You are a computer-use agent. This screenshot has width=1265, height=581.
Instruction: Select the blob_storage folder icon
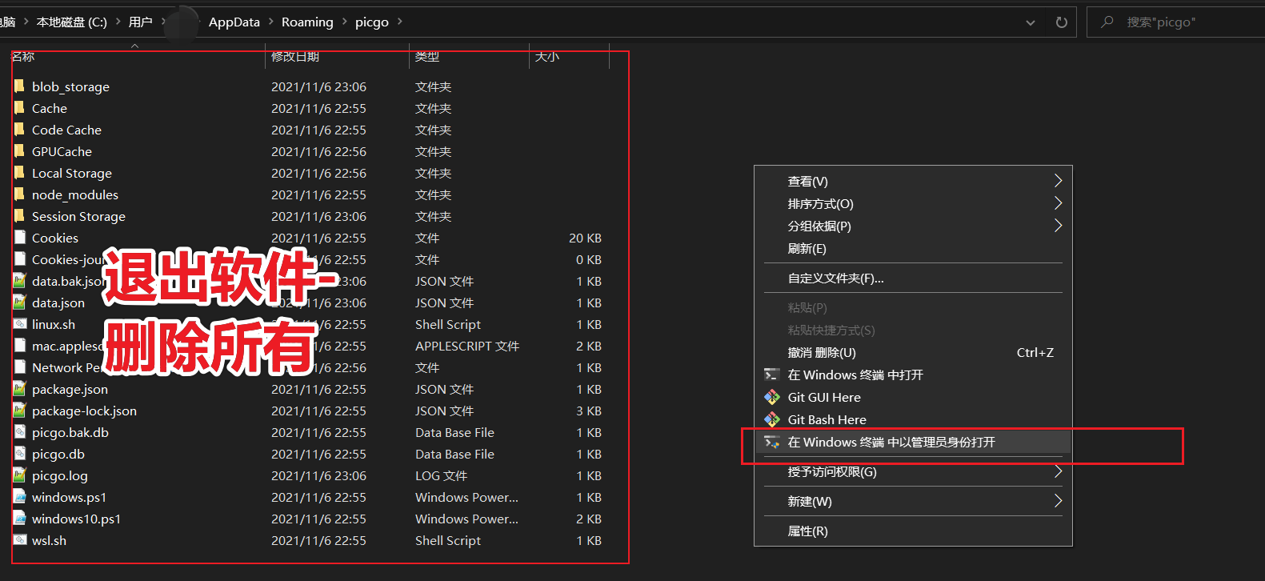[19, 86]
